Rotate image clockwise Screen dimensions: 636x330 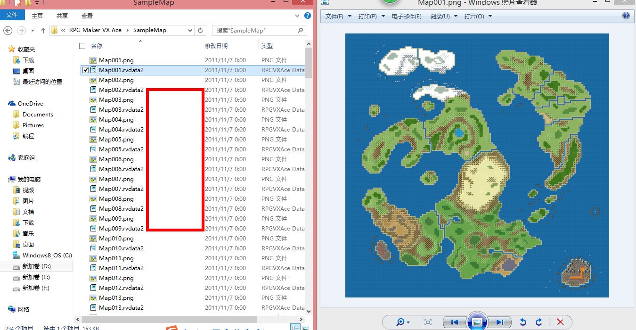pyautogui.click(x=538, y=322)
